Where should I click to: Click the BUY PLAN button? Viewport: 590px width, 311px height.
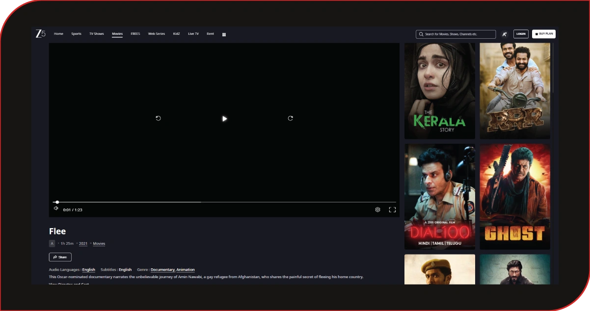click(x=544, y=34)
